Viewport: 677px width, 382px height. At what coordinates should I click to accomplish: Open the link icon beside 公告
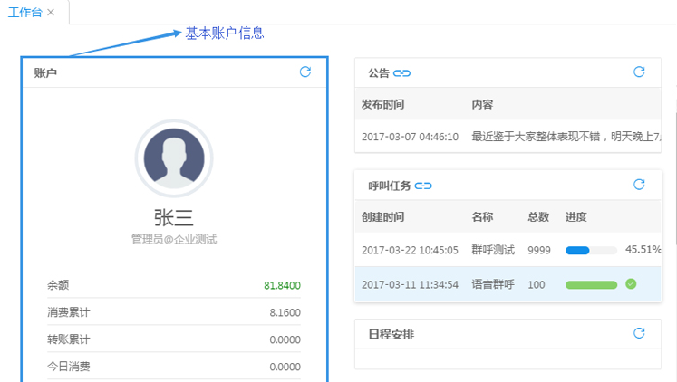[x=402, y=73]
